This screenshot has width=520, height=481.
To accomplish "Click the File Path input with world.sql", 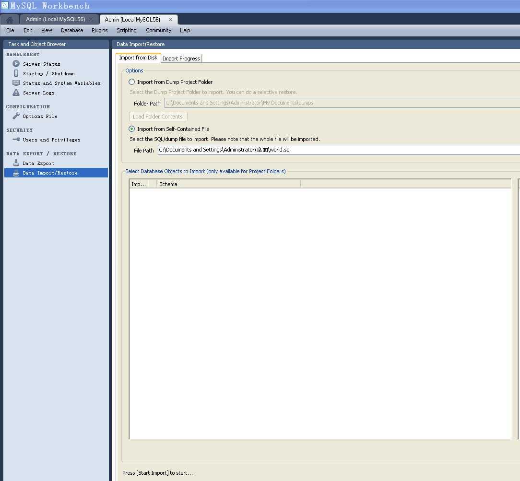I will (x=339, y=150).
